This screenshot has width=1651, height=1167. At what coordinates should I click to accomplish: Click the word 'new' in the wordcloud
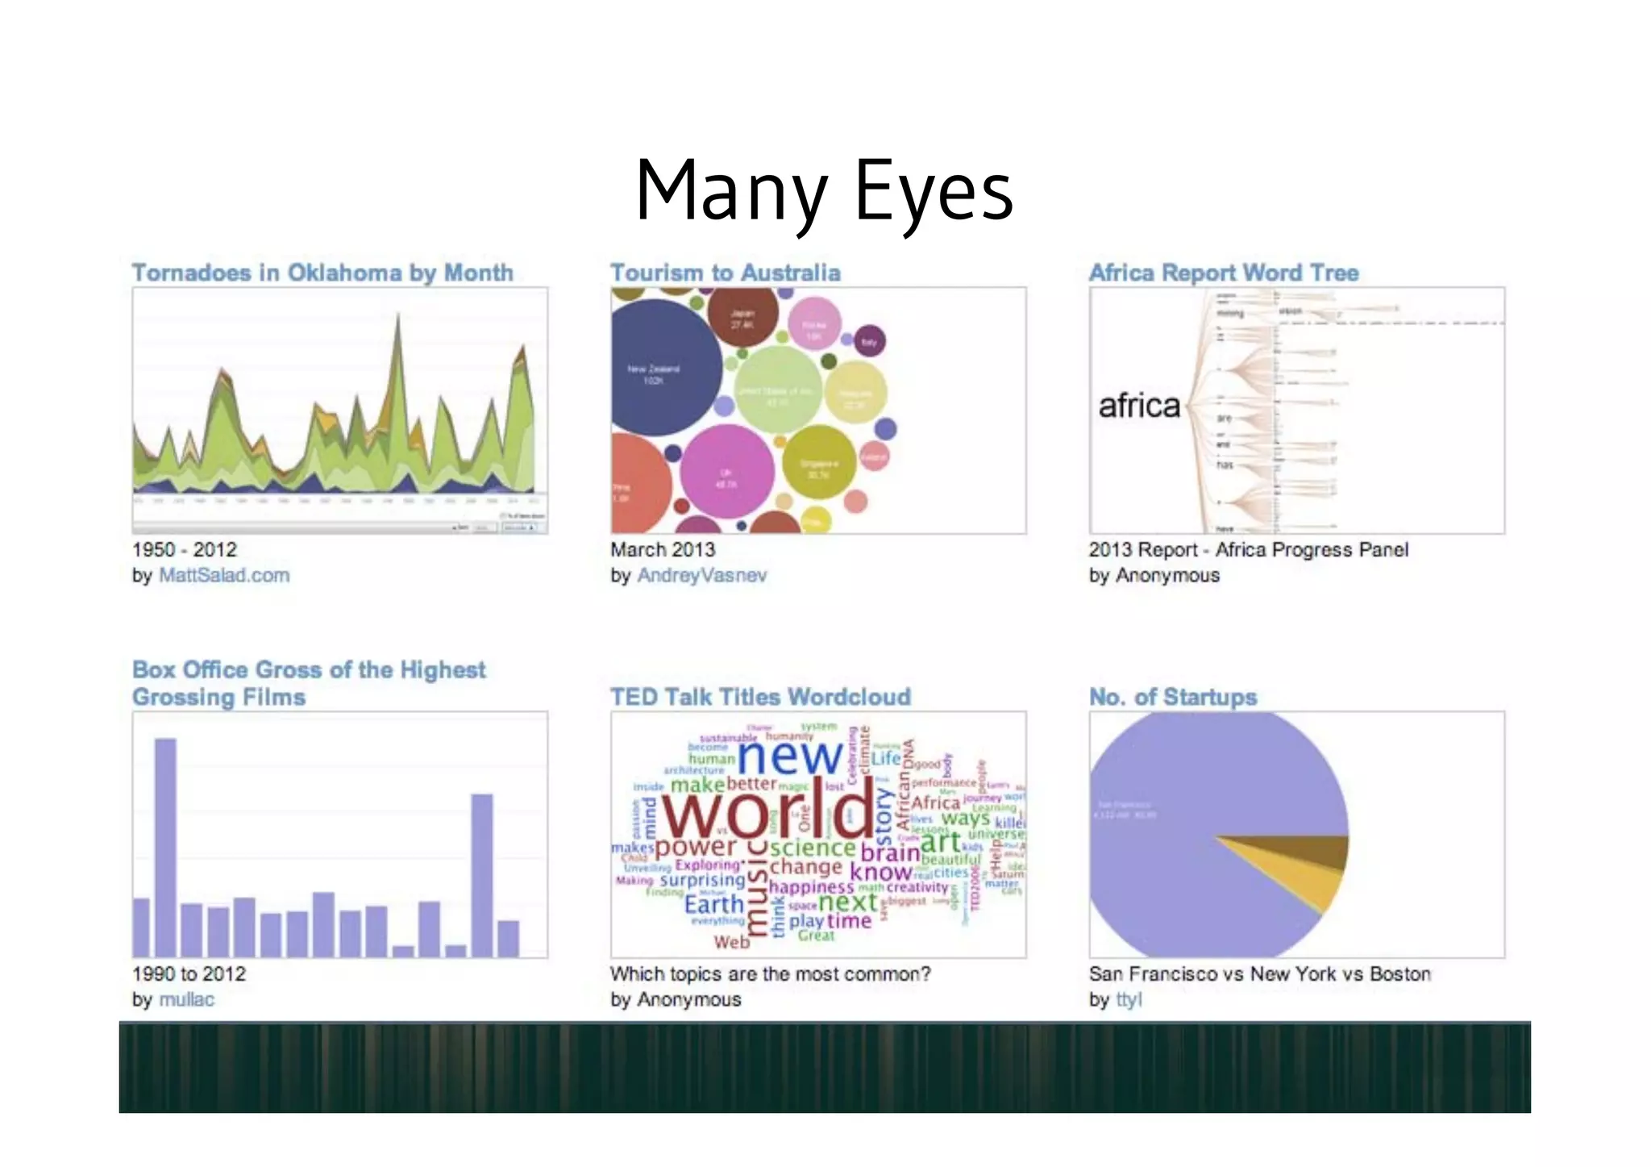[x=789, y=756]
